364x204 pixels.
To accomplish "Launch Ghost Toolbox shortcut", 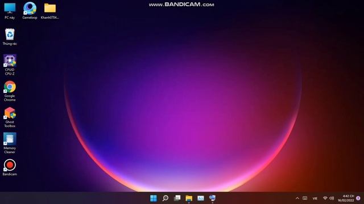I will [10, 117].
